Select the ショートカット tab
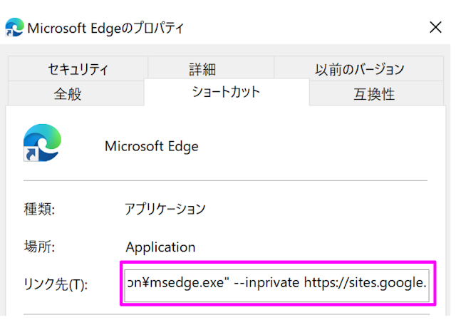The height and width of the screenshot is (325, 456). coord(227,92)
